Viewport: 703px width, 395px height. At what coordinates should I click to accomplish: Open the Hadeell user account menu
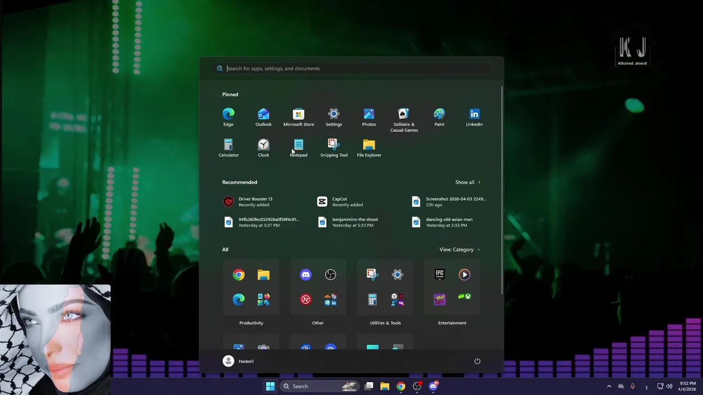point(238,361)
